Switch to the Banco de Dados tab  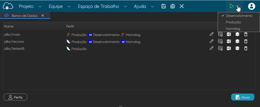point(24,16)
